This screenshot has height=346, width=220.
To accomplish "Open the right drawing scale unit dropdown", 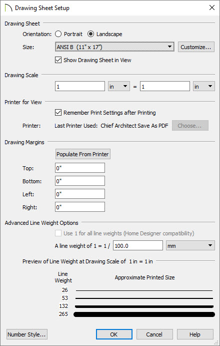I will (203, 86).
